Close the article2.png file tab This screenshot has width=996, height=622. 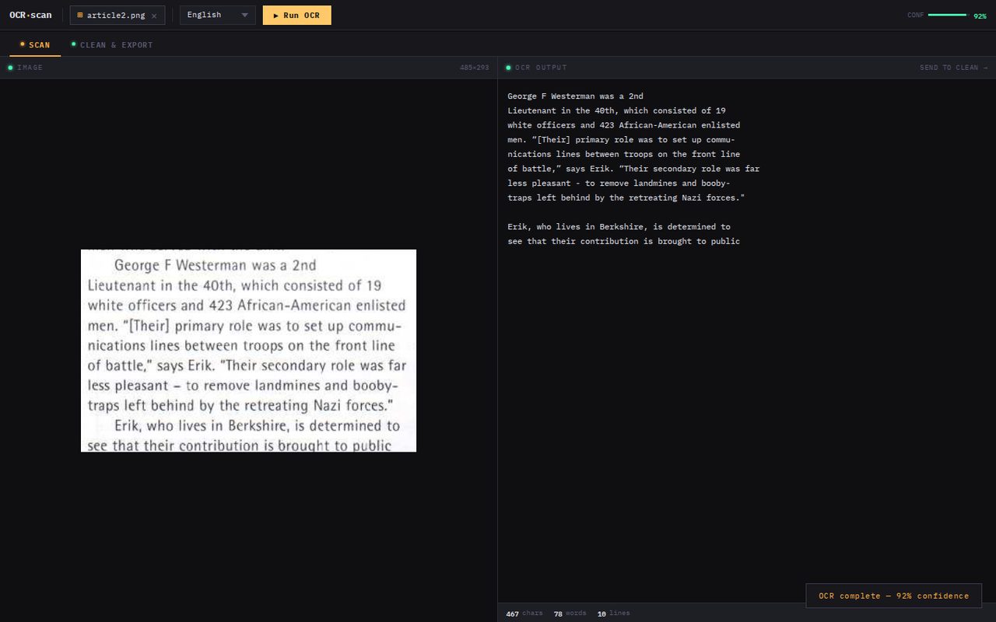click(x=154, y=16)
